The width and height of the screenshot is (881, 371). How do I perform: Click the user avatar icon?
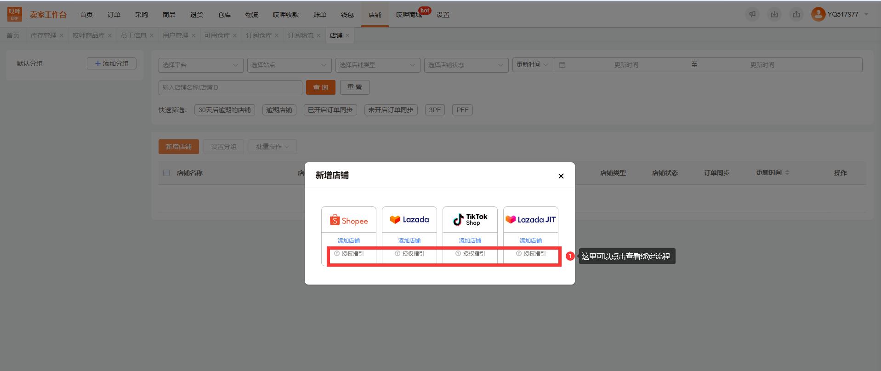click(x=818, y=14)
